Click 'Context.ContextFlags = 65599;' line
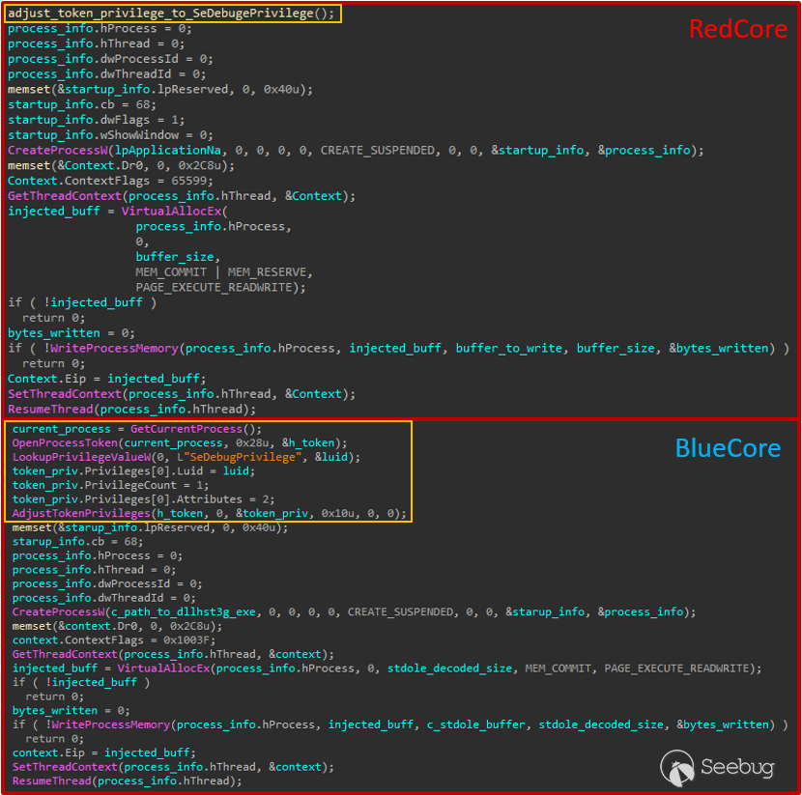The height and width of the screenshot is (795, 802). coord(110,181)
